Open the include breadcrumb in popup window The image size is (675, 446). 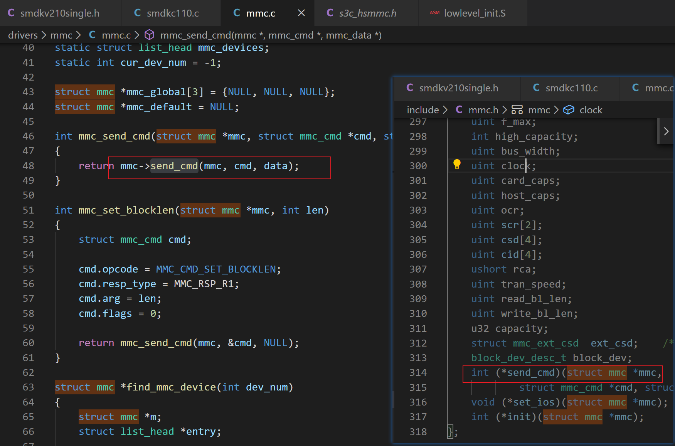423,110
